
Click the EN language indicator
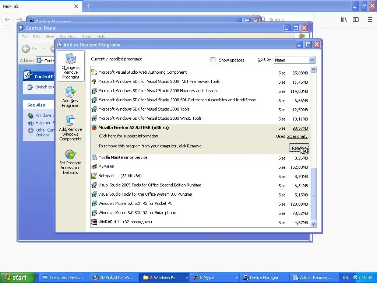pos(345,278)
